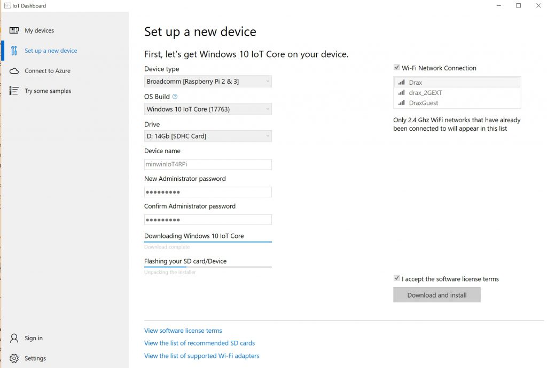Expand the Drive selection dropdown
Image resolution: width=547 pixels, height=368 pixels.
pyautogui.click(x=208, y=137)
